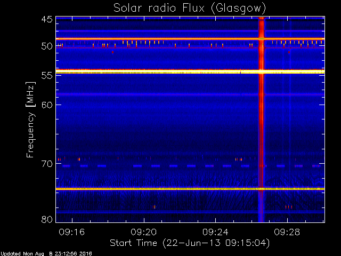Click the vertical red burst near 09:26
The image size is (341, 256).
click(x=261, y=119)
